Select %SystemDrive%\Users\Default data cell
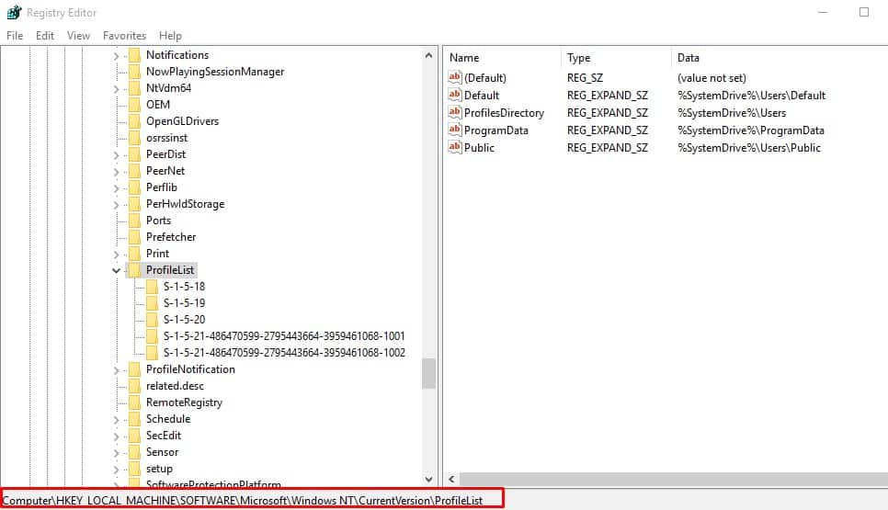This screenshot has width=888, height=510. [x=752, y=95]
